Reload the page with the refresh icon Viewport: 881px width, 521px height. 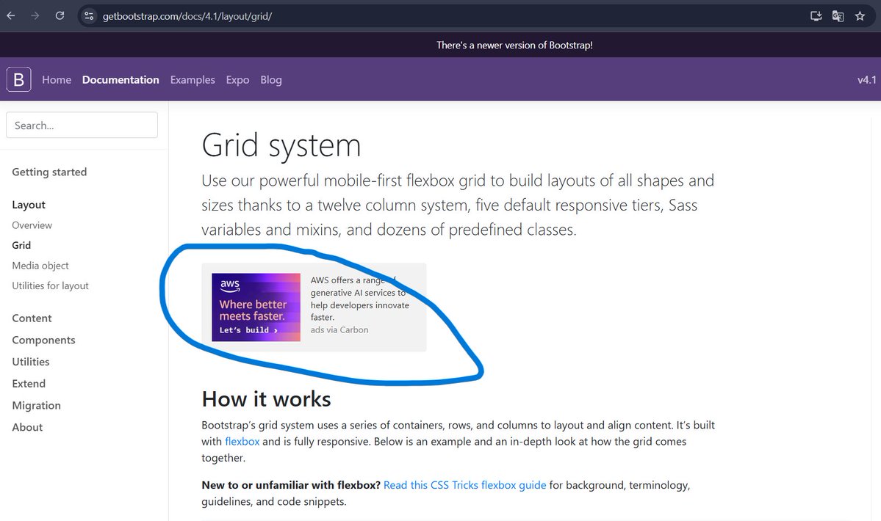pos(60,15)
